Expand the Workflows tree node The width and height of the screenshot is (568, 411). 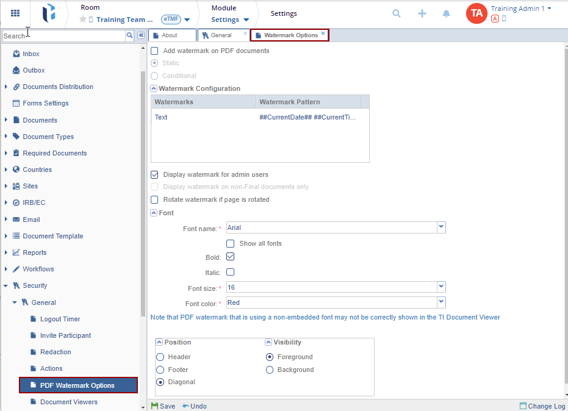(x=6, y=269)
